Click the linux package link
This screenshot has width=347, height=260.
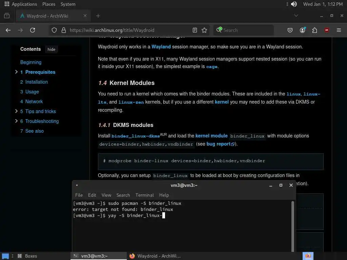pos(293,94)
